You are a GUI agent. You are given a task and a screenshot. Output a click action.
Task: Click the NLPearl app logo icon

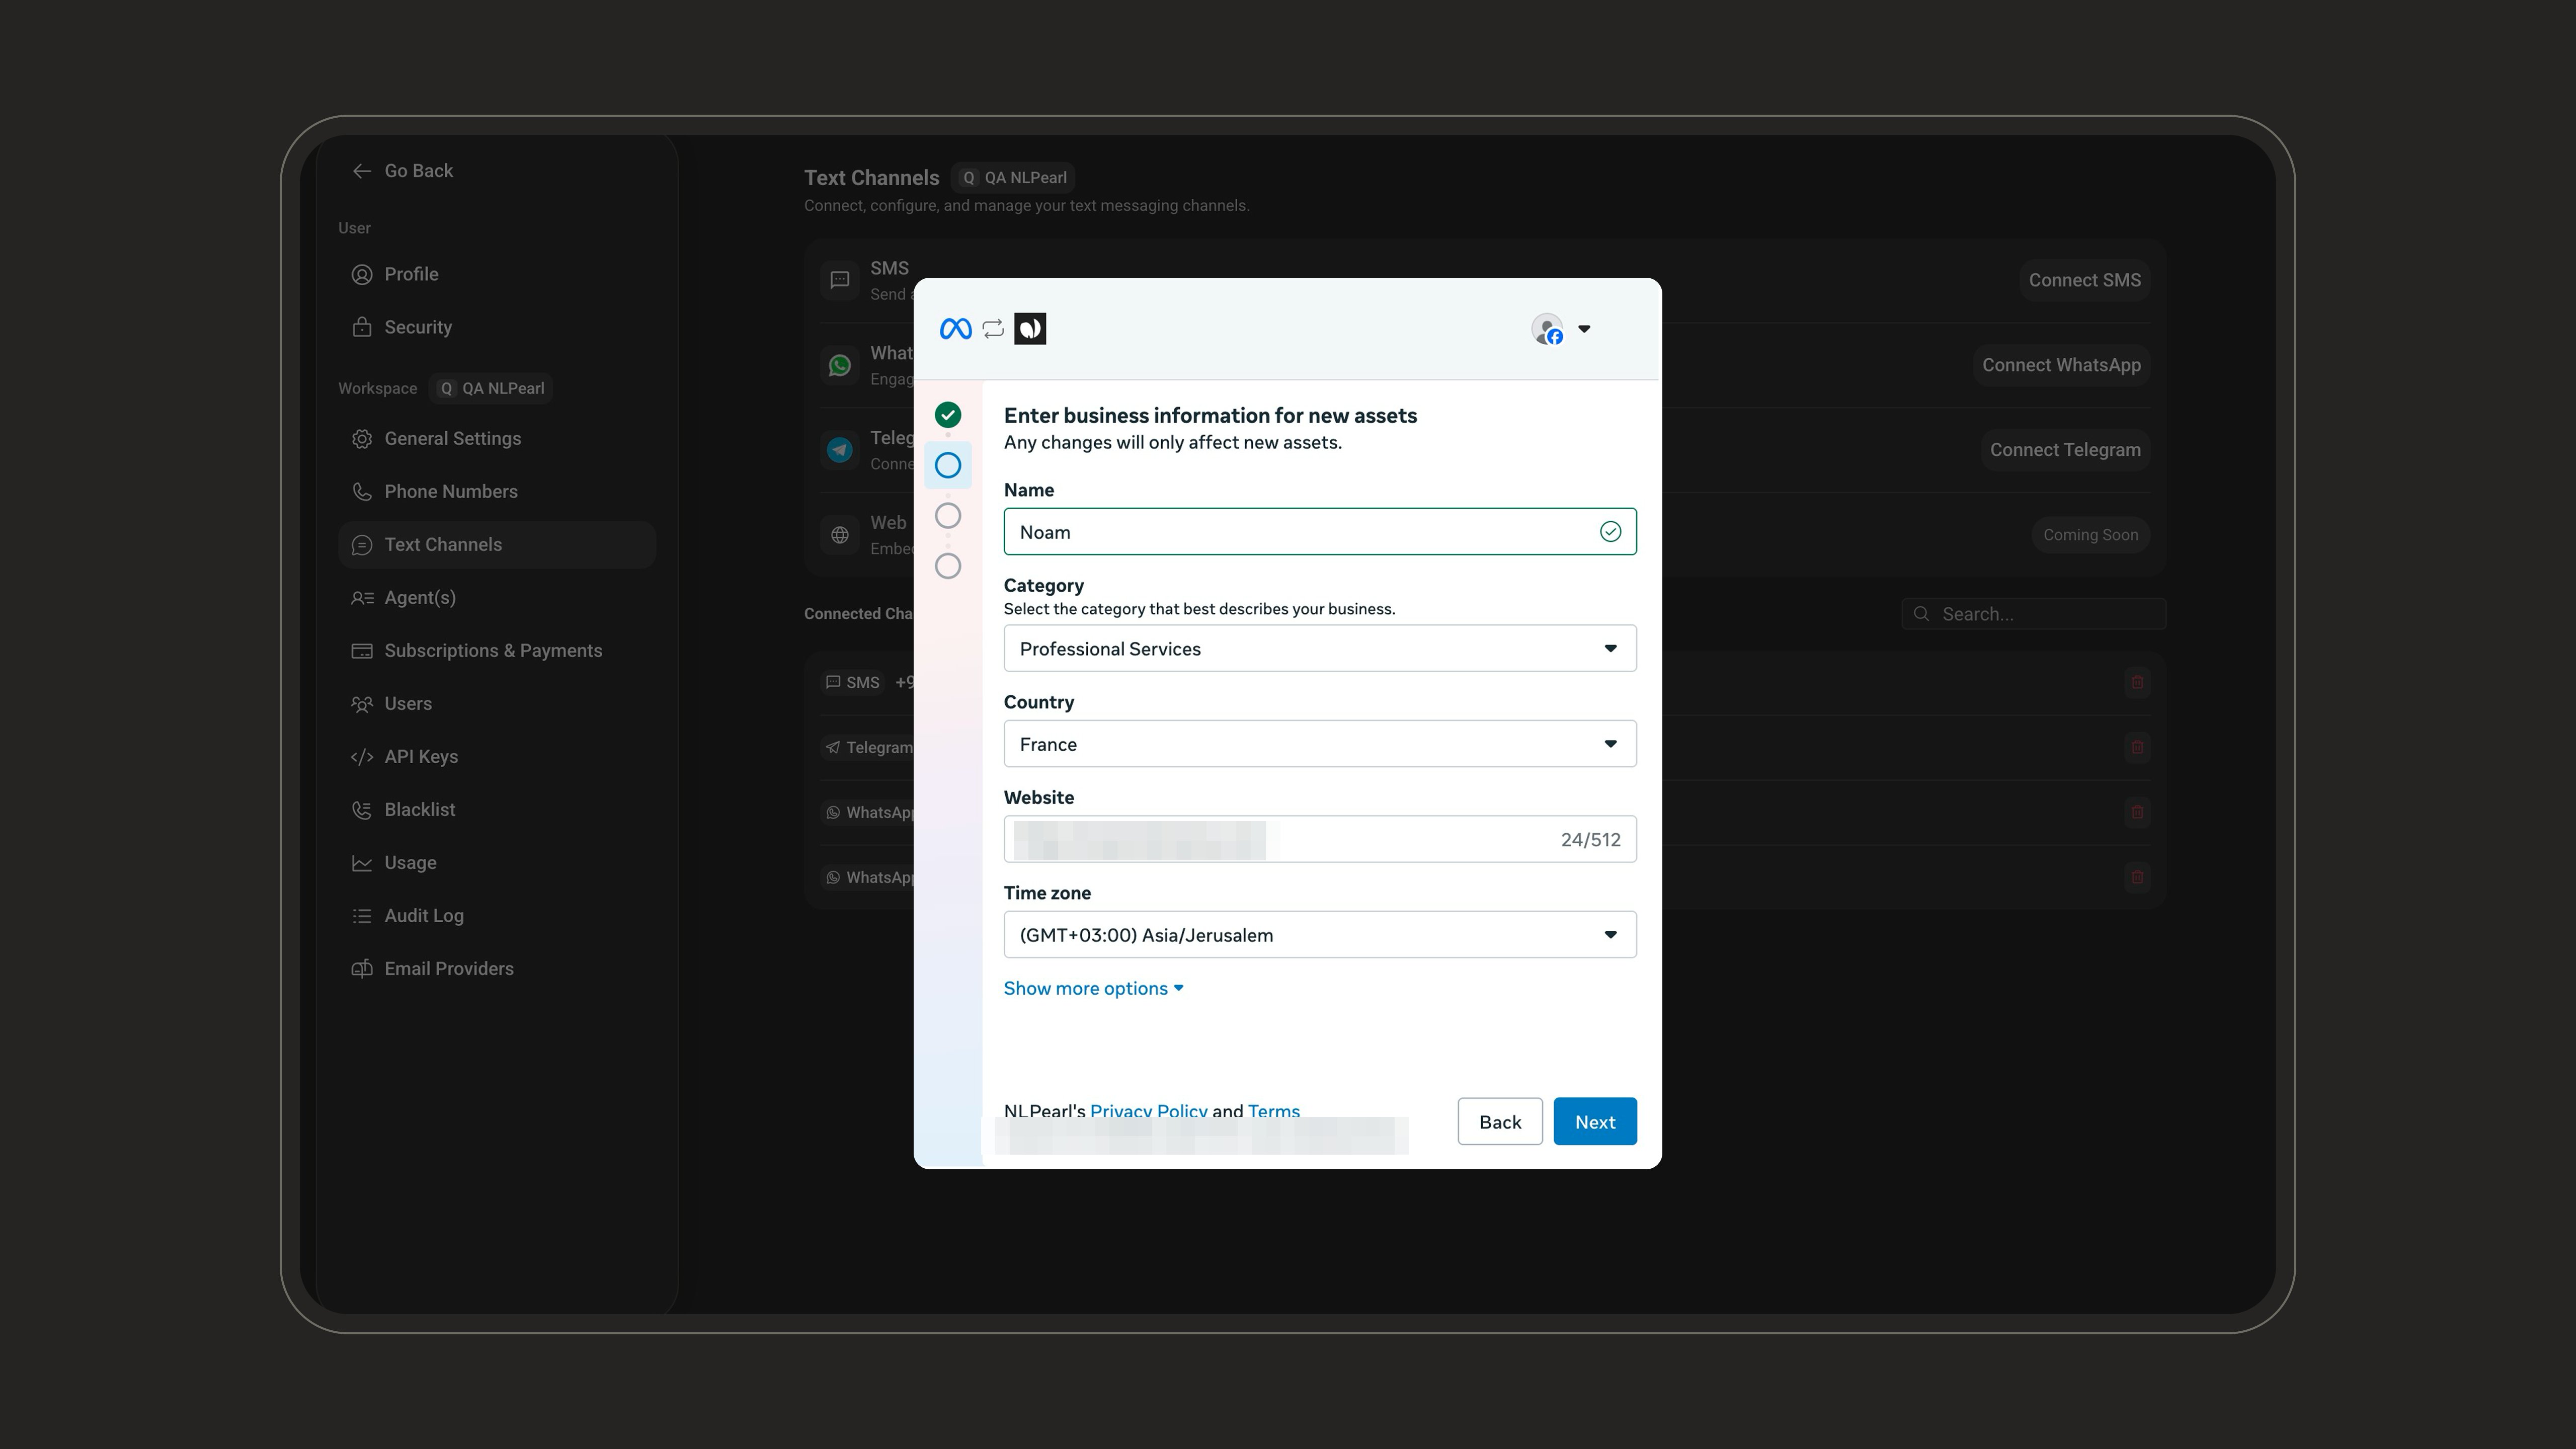coord(1030,329)
